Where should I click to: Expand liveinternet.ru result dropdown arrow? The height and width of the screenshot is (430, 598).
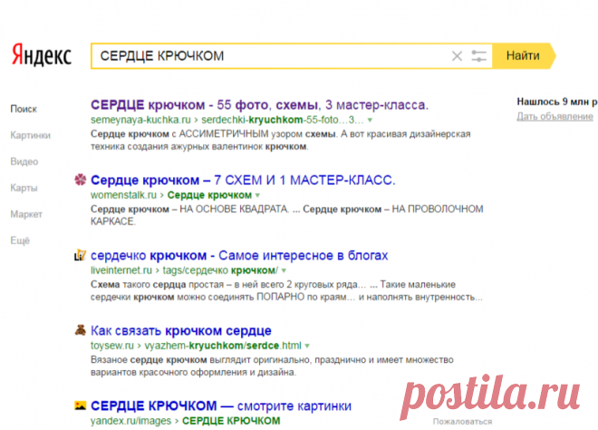coord(284,270)
